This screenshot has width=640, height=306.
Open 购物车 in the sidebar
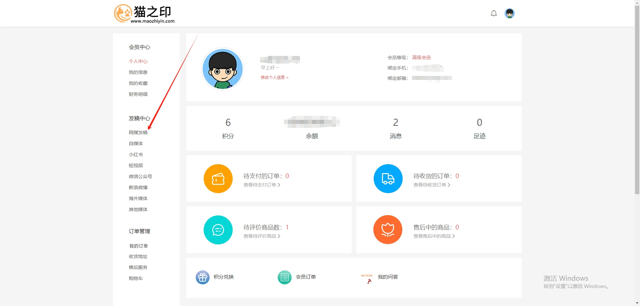coord(136,278)
